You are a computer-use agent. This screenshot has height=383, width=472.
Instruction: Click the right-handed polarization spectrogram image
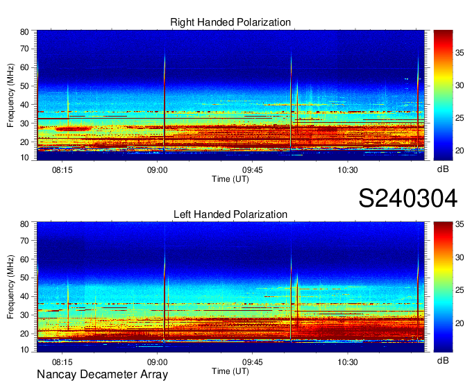(230, 95)
